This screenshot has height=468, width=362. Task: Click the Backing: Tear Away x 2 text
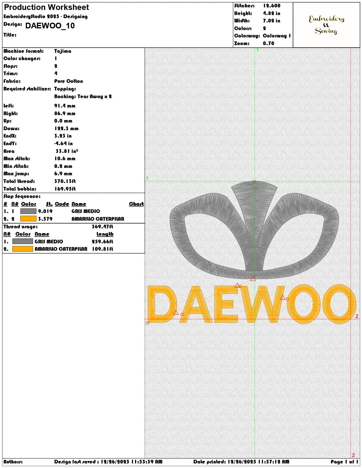[x=83, y=96]
